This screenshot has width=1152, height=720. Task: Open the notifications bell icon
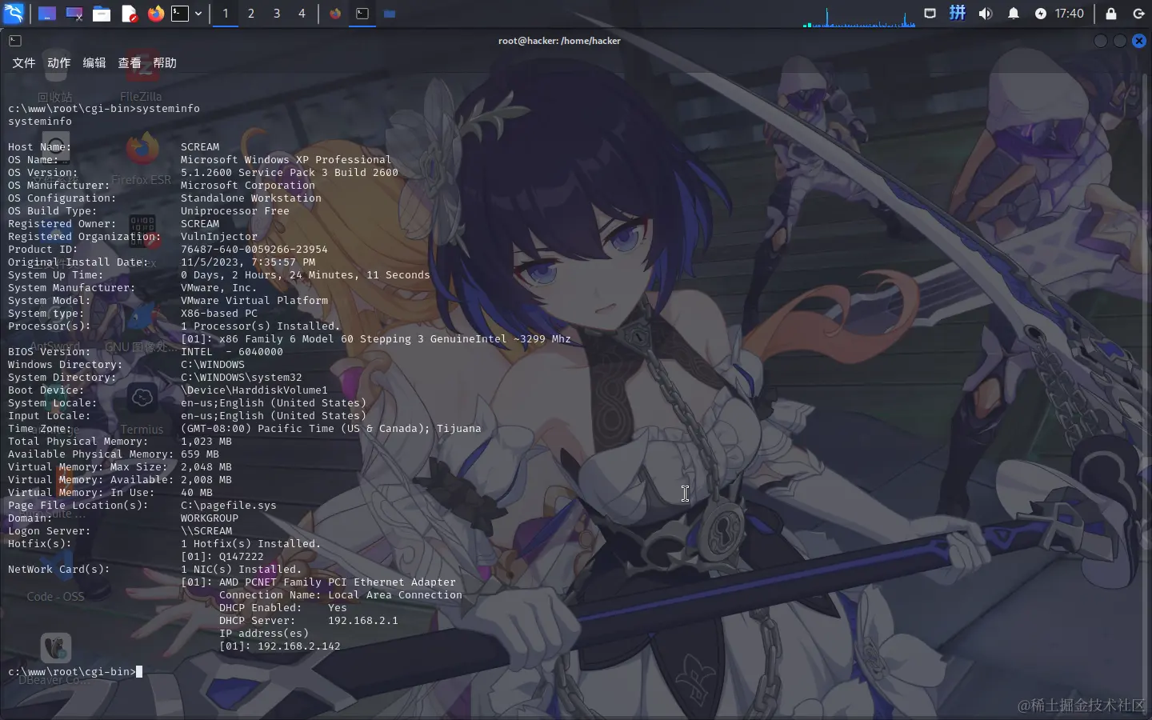point(1014,14)
